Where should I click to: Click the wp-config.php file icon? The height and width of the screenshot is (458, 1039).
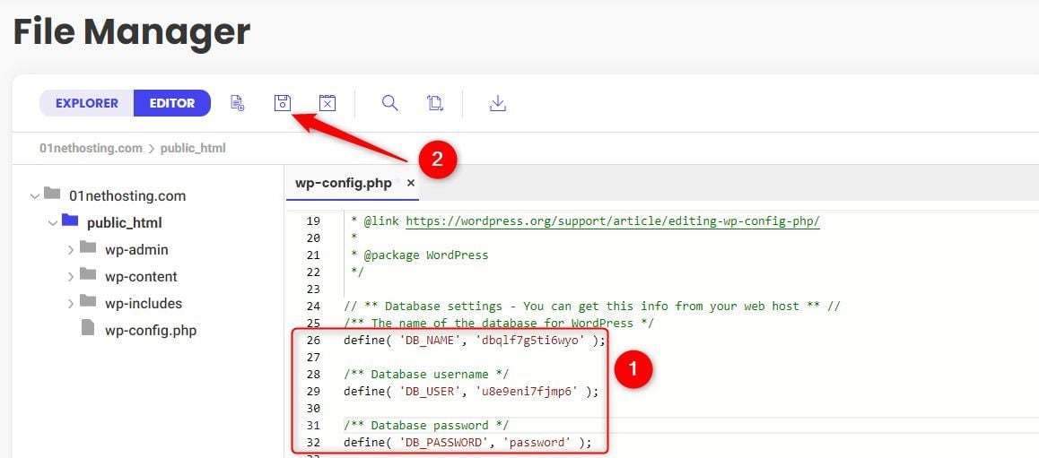[x=88, y=328]
